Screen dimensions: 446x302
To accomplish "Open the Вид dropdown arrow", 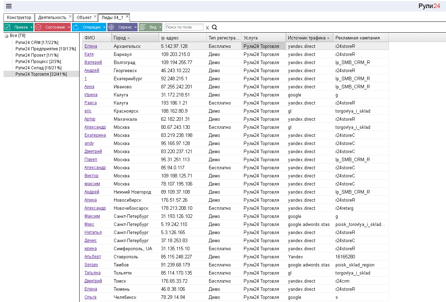I will [160, 27].
